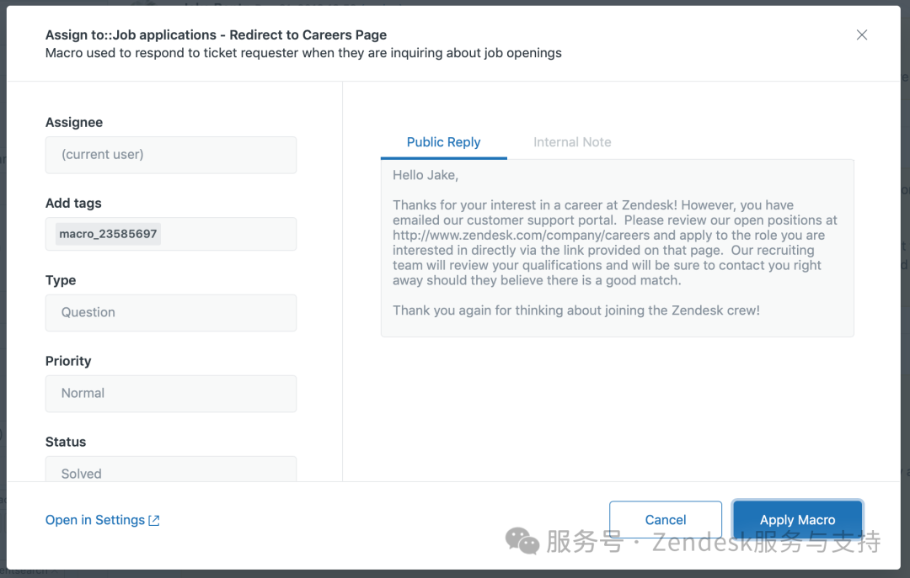This screenshot has height=578, width=910.
Task: Click empty space in the Add tags field
Action: pyautogui.click(x=227, y=234)
